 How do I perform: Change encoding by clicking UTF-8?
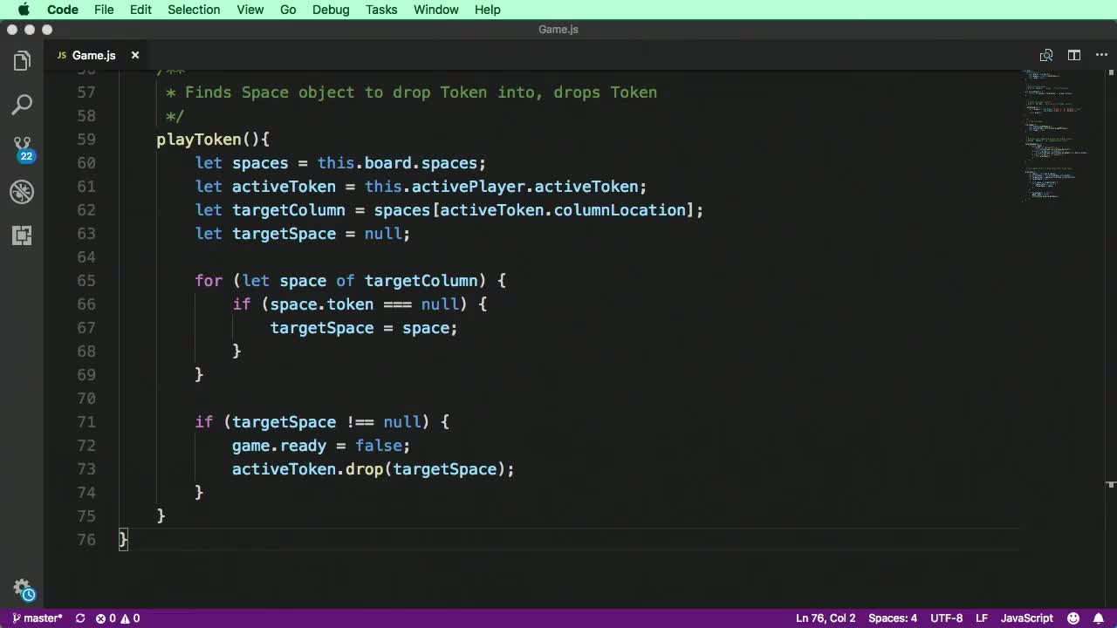click(946, 618)
